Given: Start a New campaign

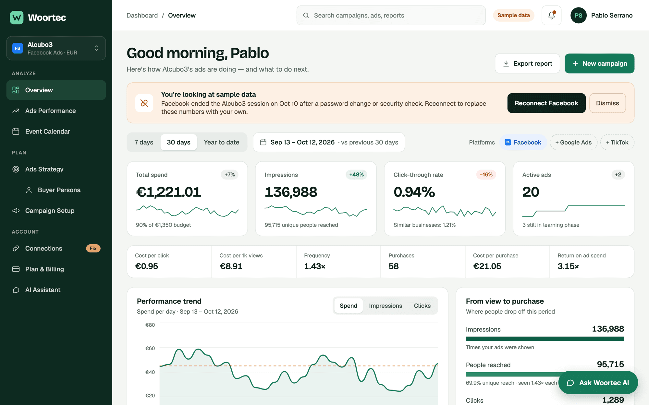Looking at the screenshot, I should 599,64.
